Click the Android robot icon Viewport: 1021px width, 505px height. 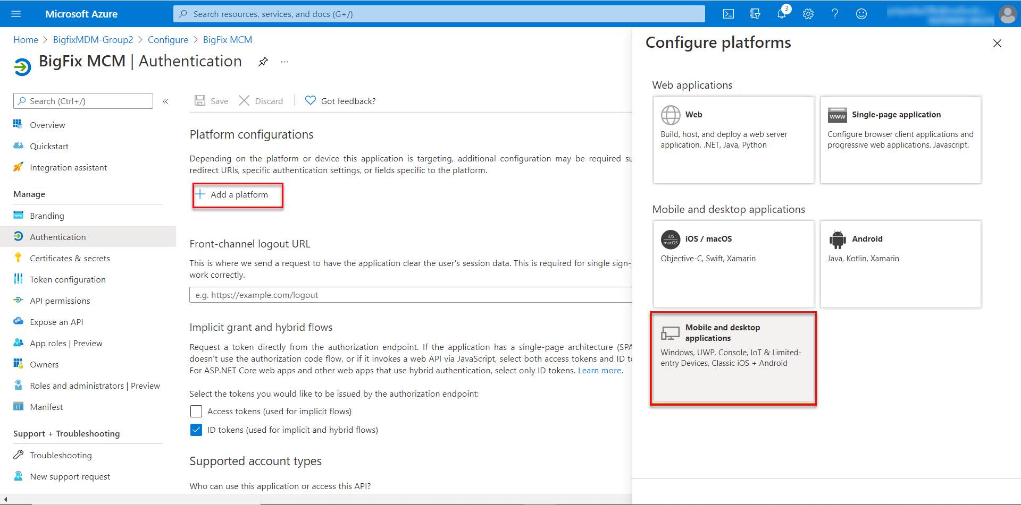[x=838, y=239]
